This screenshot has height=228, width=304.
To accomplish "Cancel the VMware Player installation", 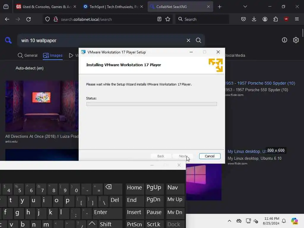I will tap(210, 156).
